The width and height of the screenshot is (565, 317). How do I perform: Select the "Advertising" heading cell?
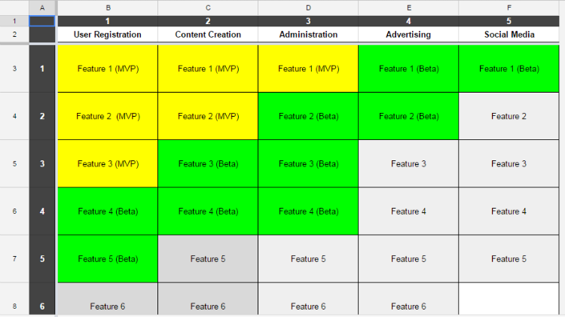408,35
